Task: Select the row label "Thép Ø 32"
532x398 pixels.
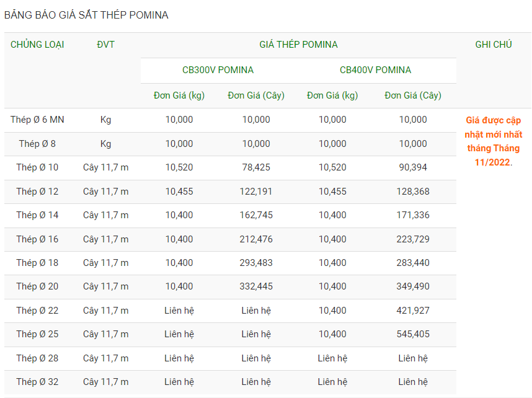Action: (37, 382)
